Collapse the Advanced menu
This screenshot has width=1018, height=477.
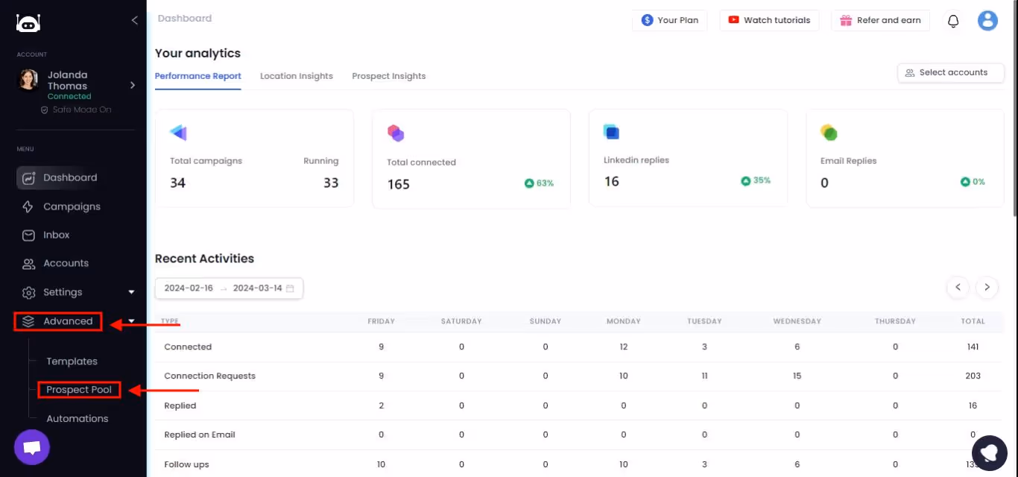click(131, 320)
